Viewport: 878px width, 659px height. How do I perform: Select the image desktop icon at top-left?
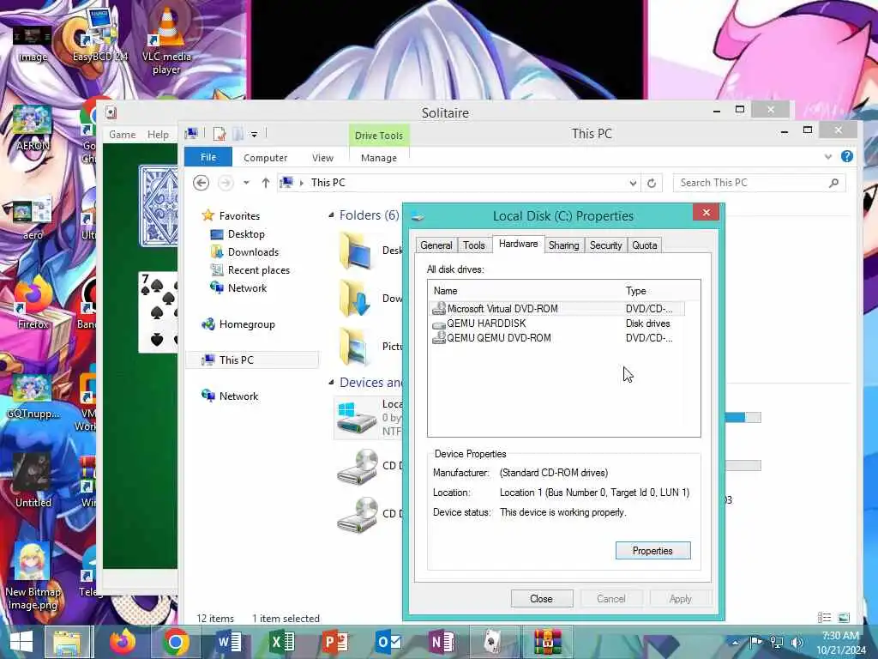(x=32, y=45)
